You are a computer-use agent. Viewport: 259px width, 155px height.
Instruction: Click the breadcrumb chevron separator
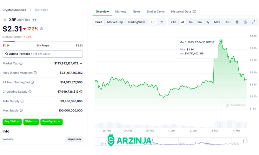(x=31, y=10)
